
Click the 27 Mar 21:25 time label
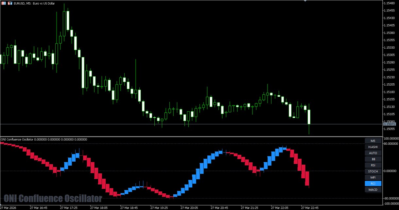point(249,207)
